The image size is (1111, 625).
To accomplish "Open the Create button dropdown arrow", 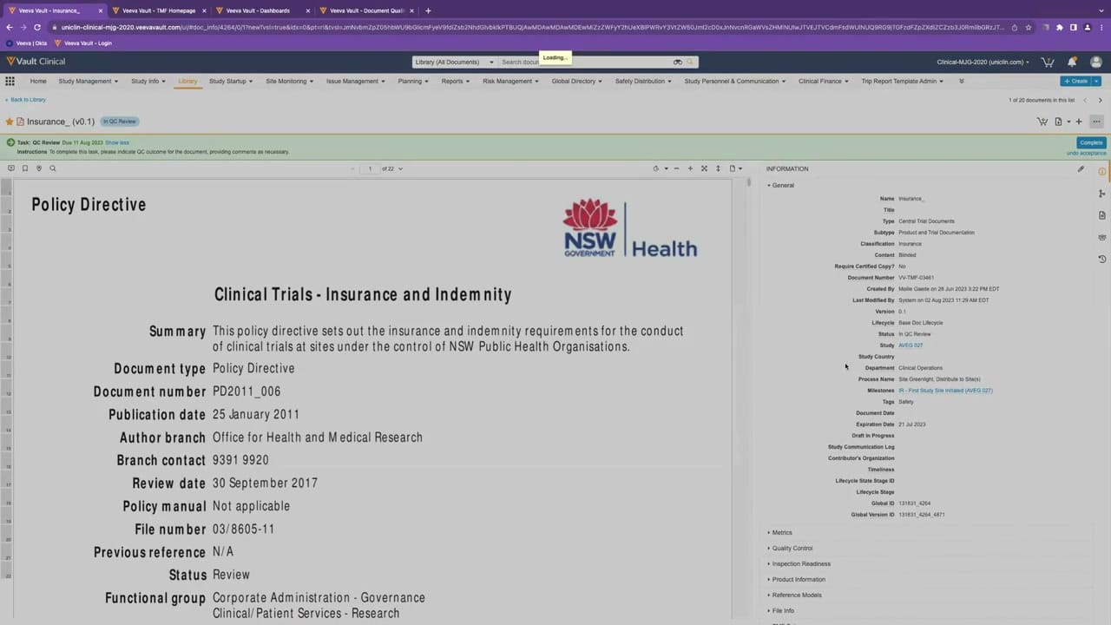I will click(x=1096, y=81).
